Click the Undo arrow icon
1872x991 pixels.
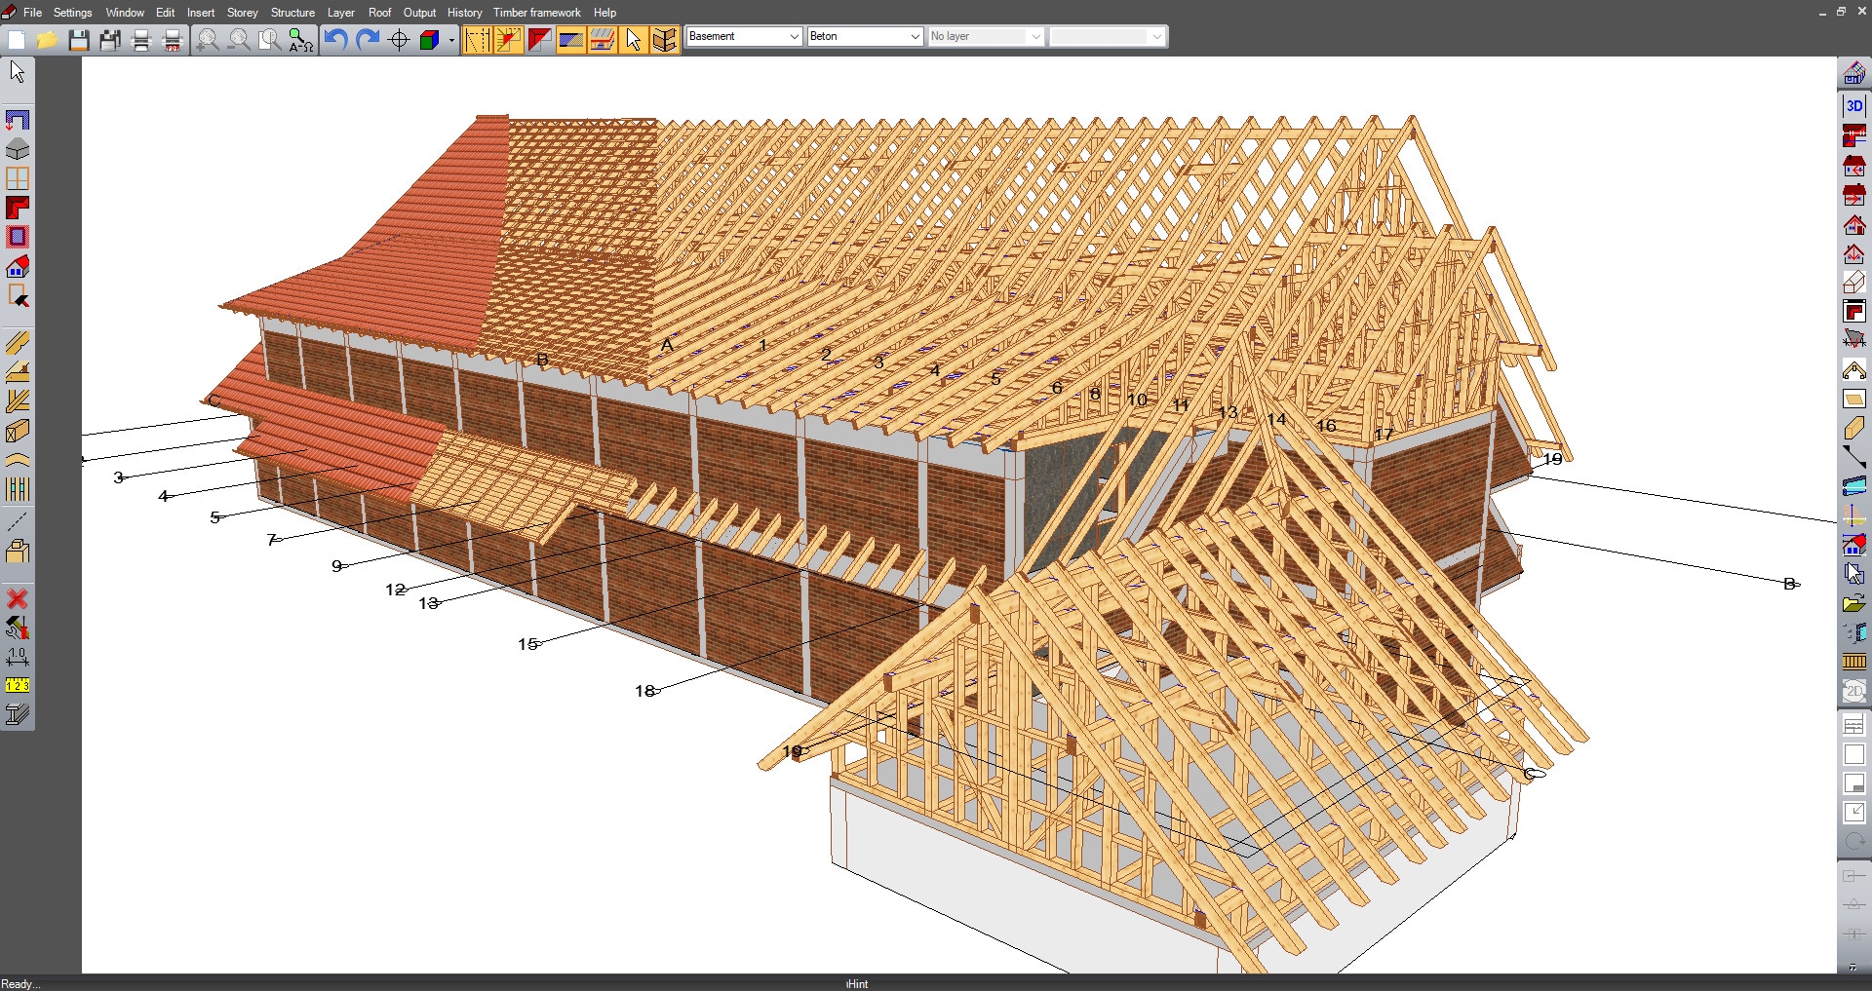click(335, 40)
